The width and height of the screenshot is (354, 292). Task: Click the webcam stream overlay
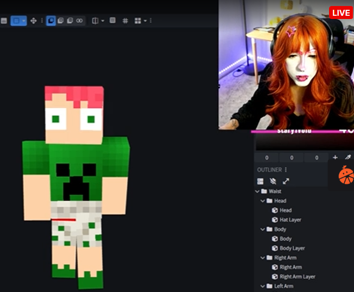coord(286,65)
